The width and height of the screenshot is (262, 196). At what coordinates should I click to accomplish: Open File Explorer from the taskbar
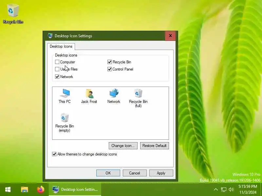[24, 189]
